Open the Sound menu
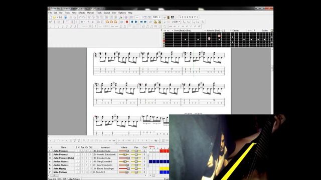The image size is (321, 180). click(x=107, y=12)
